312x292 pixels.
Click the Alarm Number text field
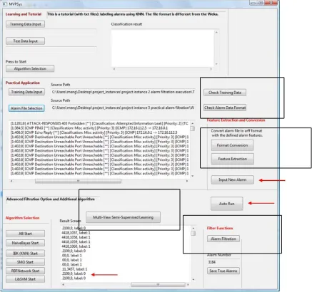pyautogui.click(x=223, y=262)
